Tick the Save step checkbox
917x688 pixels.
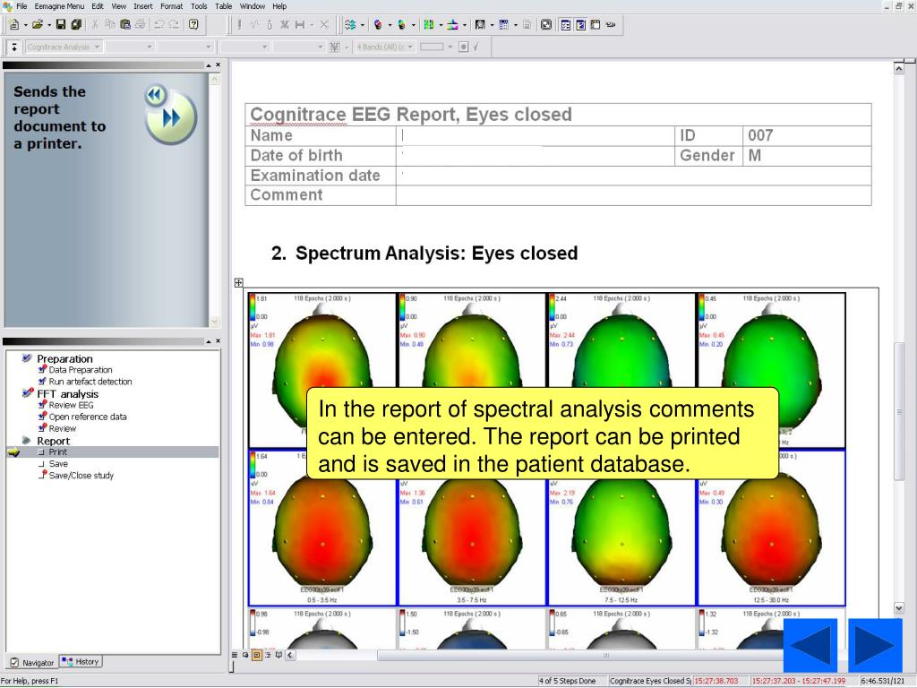coord(42,464)
